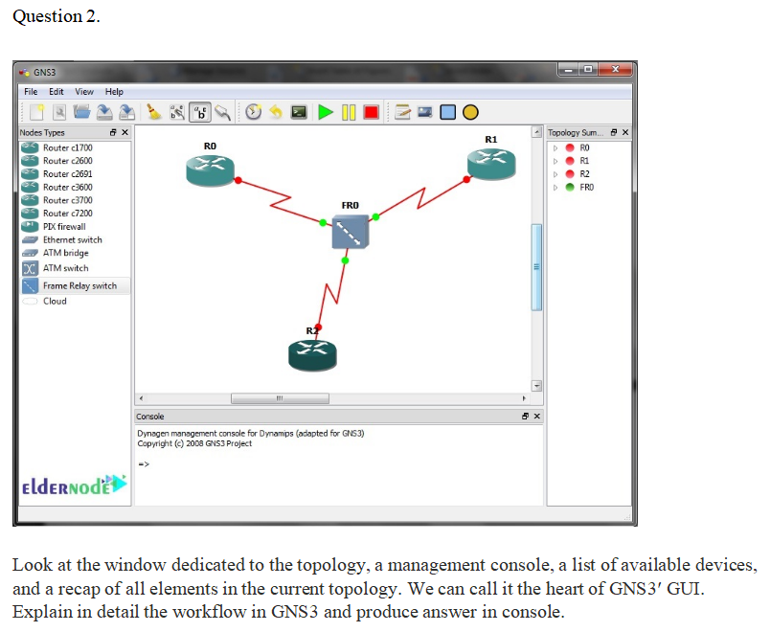Float the Console panel

tap(525, 417)
